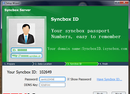Click the 'Your Syncbox ID:' label
Image resolution: width=130 pixels, height=94 pixels.
(x=22, y=72)
